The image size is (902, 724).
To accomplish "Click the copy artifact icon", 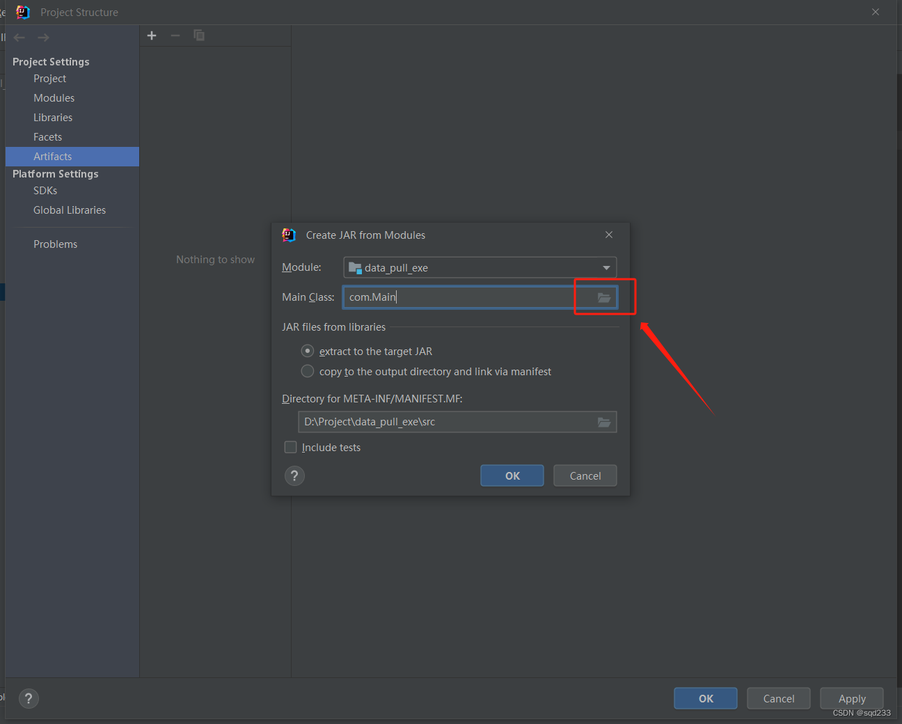I will point(199,36).
